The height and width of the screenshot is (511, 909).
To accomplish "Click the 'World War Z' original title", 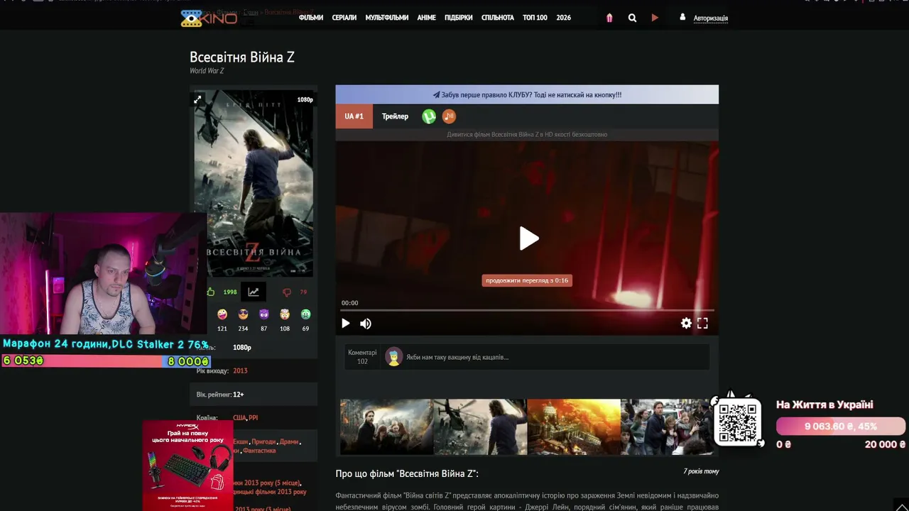I will pyautogui.click(x=207, y=71).
